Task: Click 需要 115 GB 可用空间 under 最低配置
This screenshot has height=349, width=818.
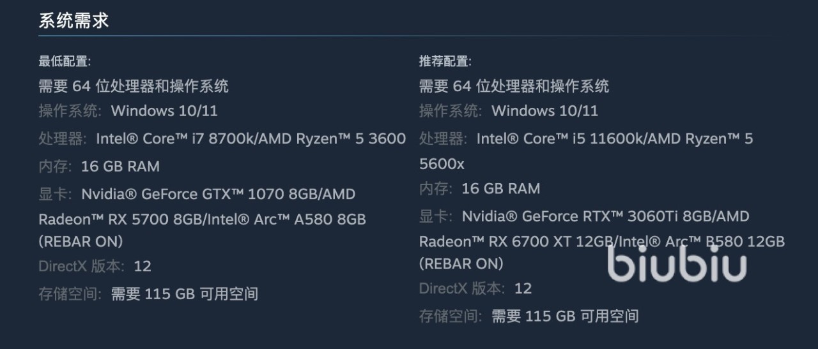Action: click(x=185, y=294)
